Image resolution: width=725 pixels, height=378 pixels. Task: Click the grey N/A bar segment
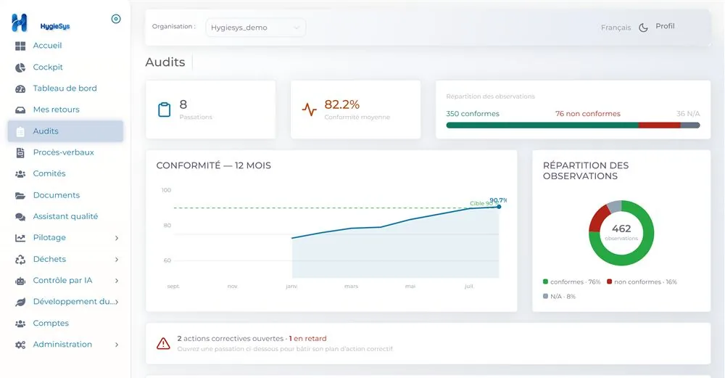tap(690, 126)
